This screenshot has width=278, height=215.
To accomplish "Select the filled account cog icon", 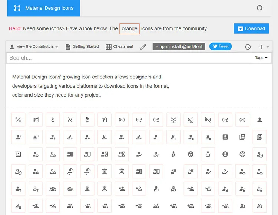I will tap(36, 171).
